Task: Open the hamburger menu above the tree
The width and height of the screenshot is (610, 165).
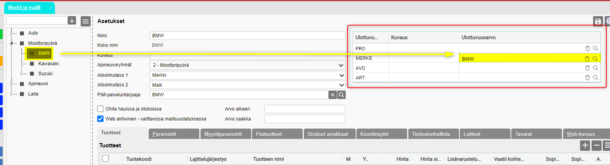Action: point(86,21)
